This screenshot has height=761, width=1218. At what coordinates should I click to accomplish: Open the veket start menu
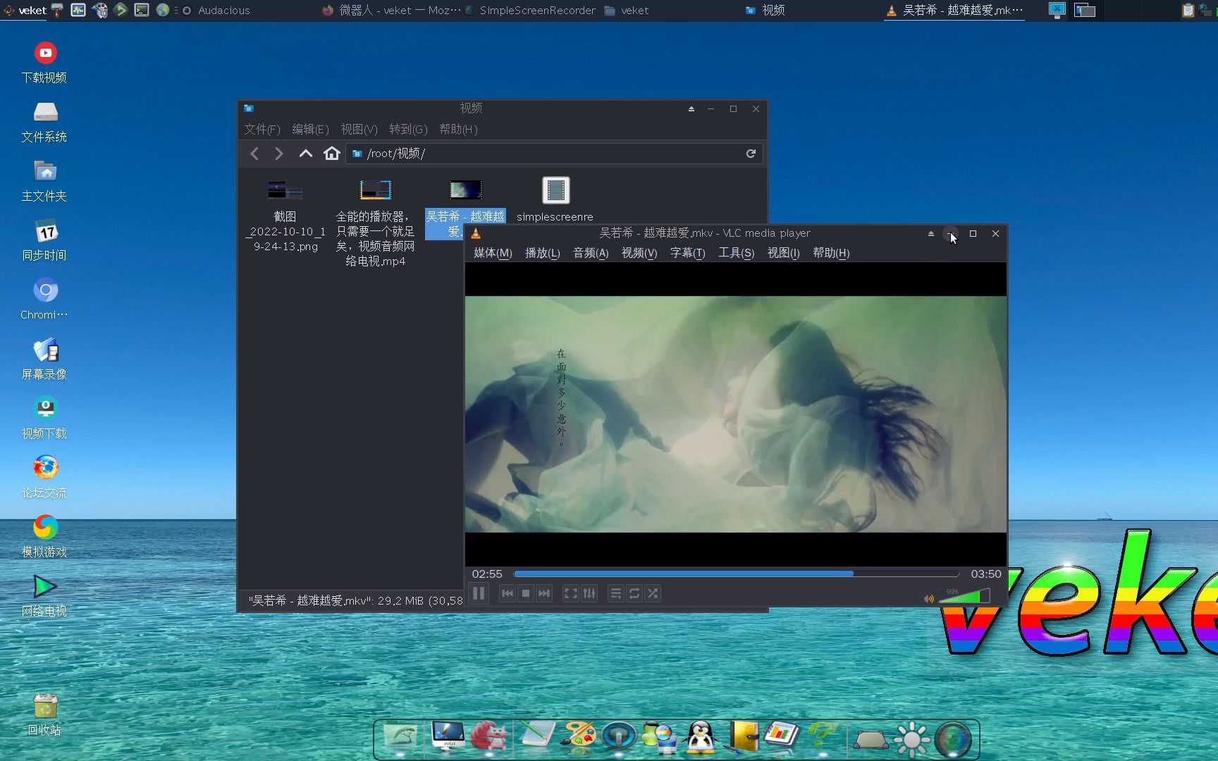pyautogui.click(x=25, y=11)
